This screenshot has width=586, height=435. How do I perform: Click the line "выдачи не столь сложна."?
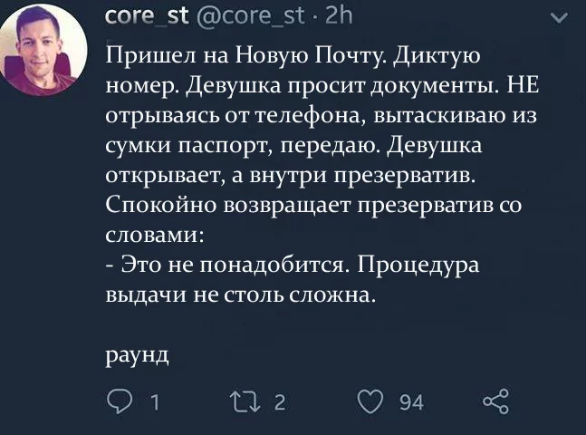[240, 295]
